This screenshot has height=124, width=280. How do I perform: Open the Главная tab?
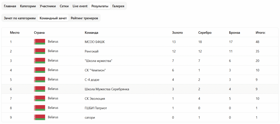pyautogui.click(x=10, y=6)
